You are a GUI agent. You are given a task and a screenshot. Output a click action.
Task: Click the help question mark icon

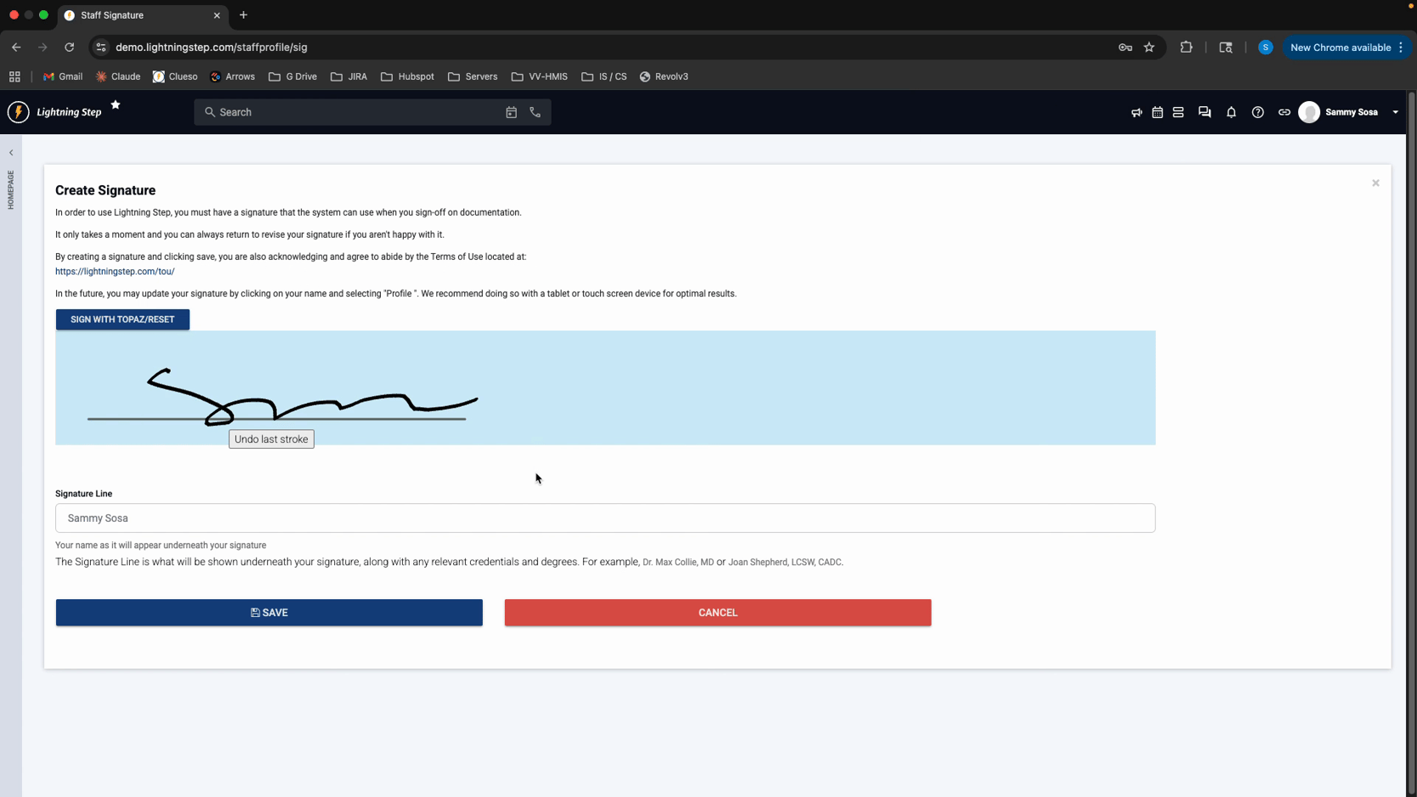click(x=1257, y=112)
